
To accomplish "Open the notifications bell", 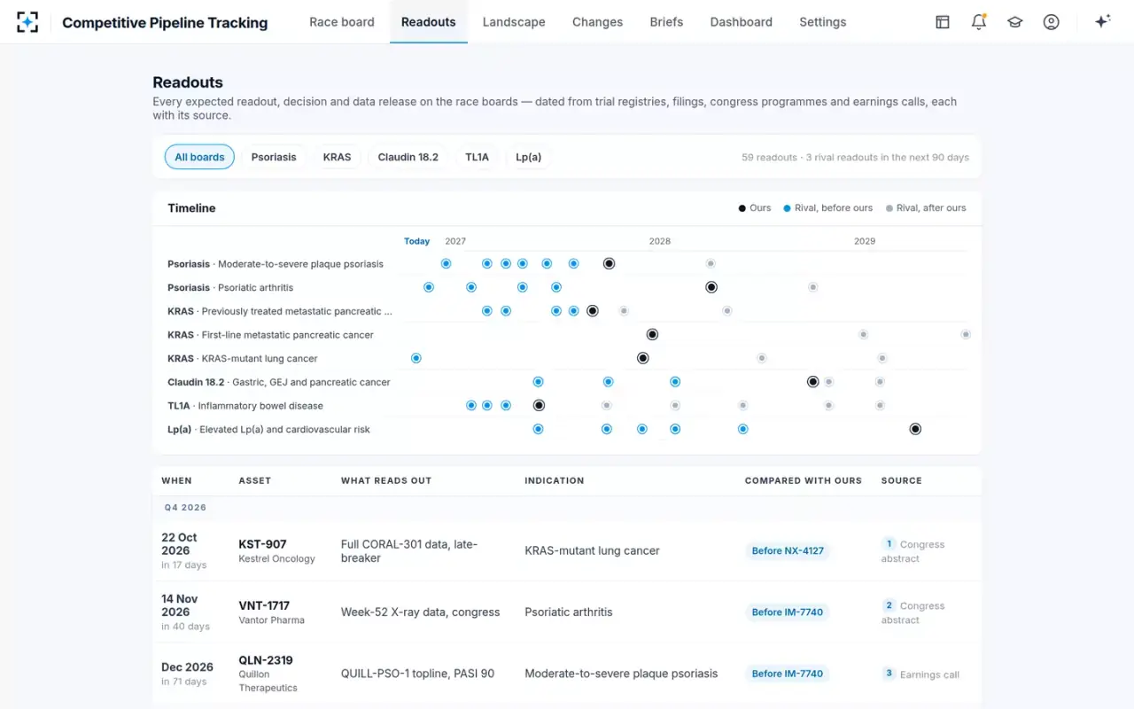I will pos(979,22).
